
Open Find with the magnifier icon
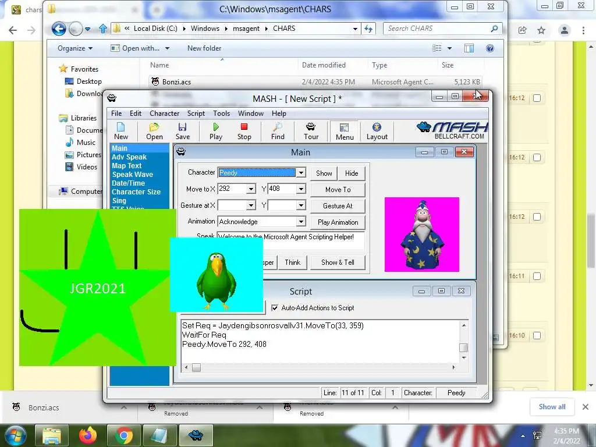click(x=278, y=131)
